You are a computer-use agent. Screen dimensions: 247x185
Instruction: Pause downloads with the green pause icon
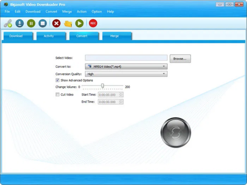click(31, 23)
